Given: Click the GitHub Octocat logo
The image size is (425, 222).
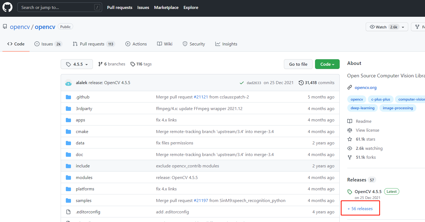Looking at the screenshot, I should click(x=8, y=7).
